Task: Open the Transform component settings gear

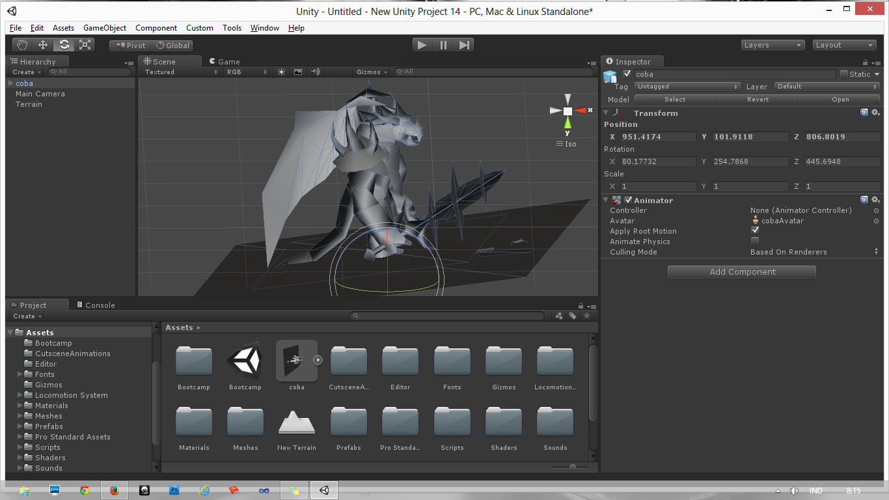Action: click(876, 112)
